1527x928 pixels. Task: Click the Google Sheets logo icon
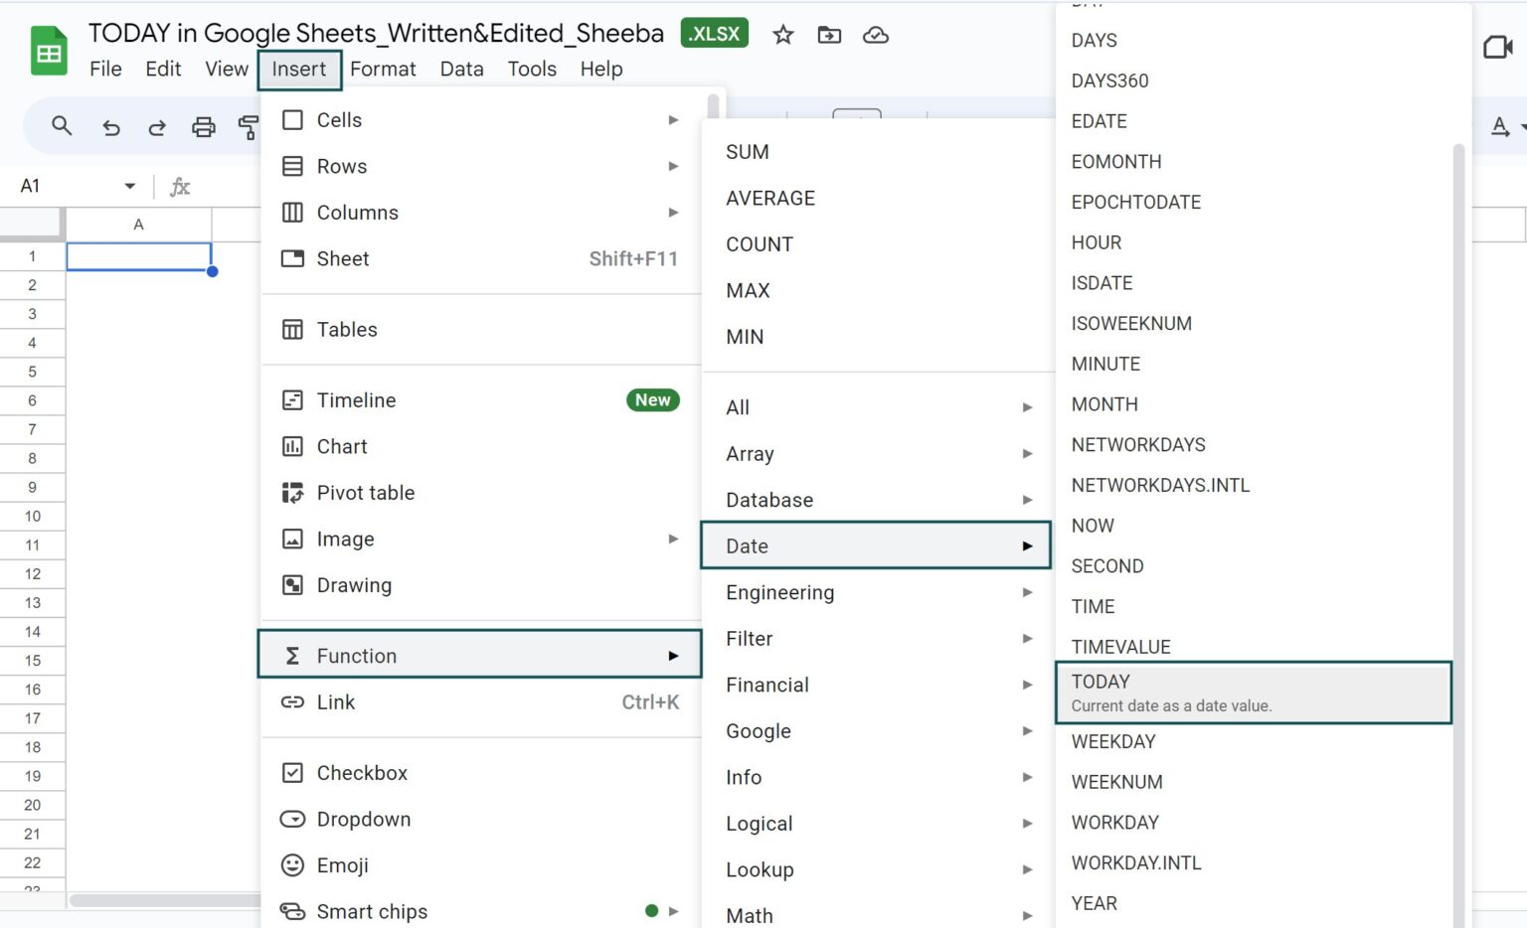(49, 51)
